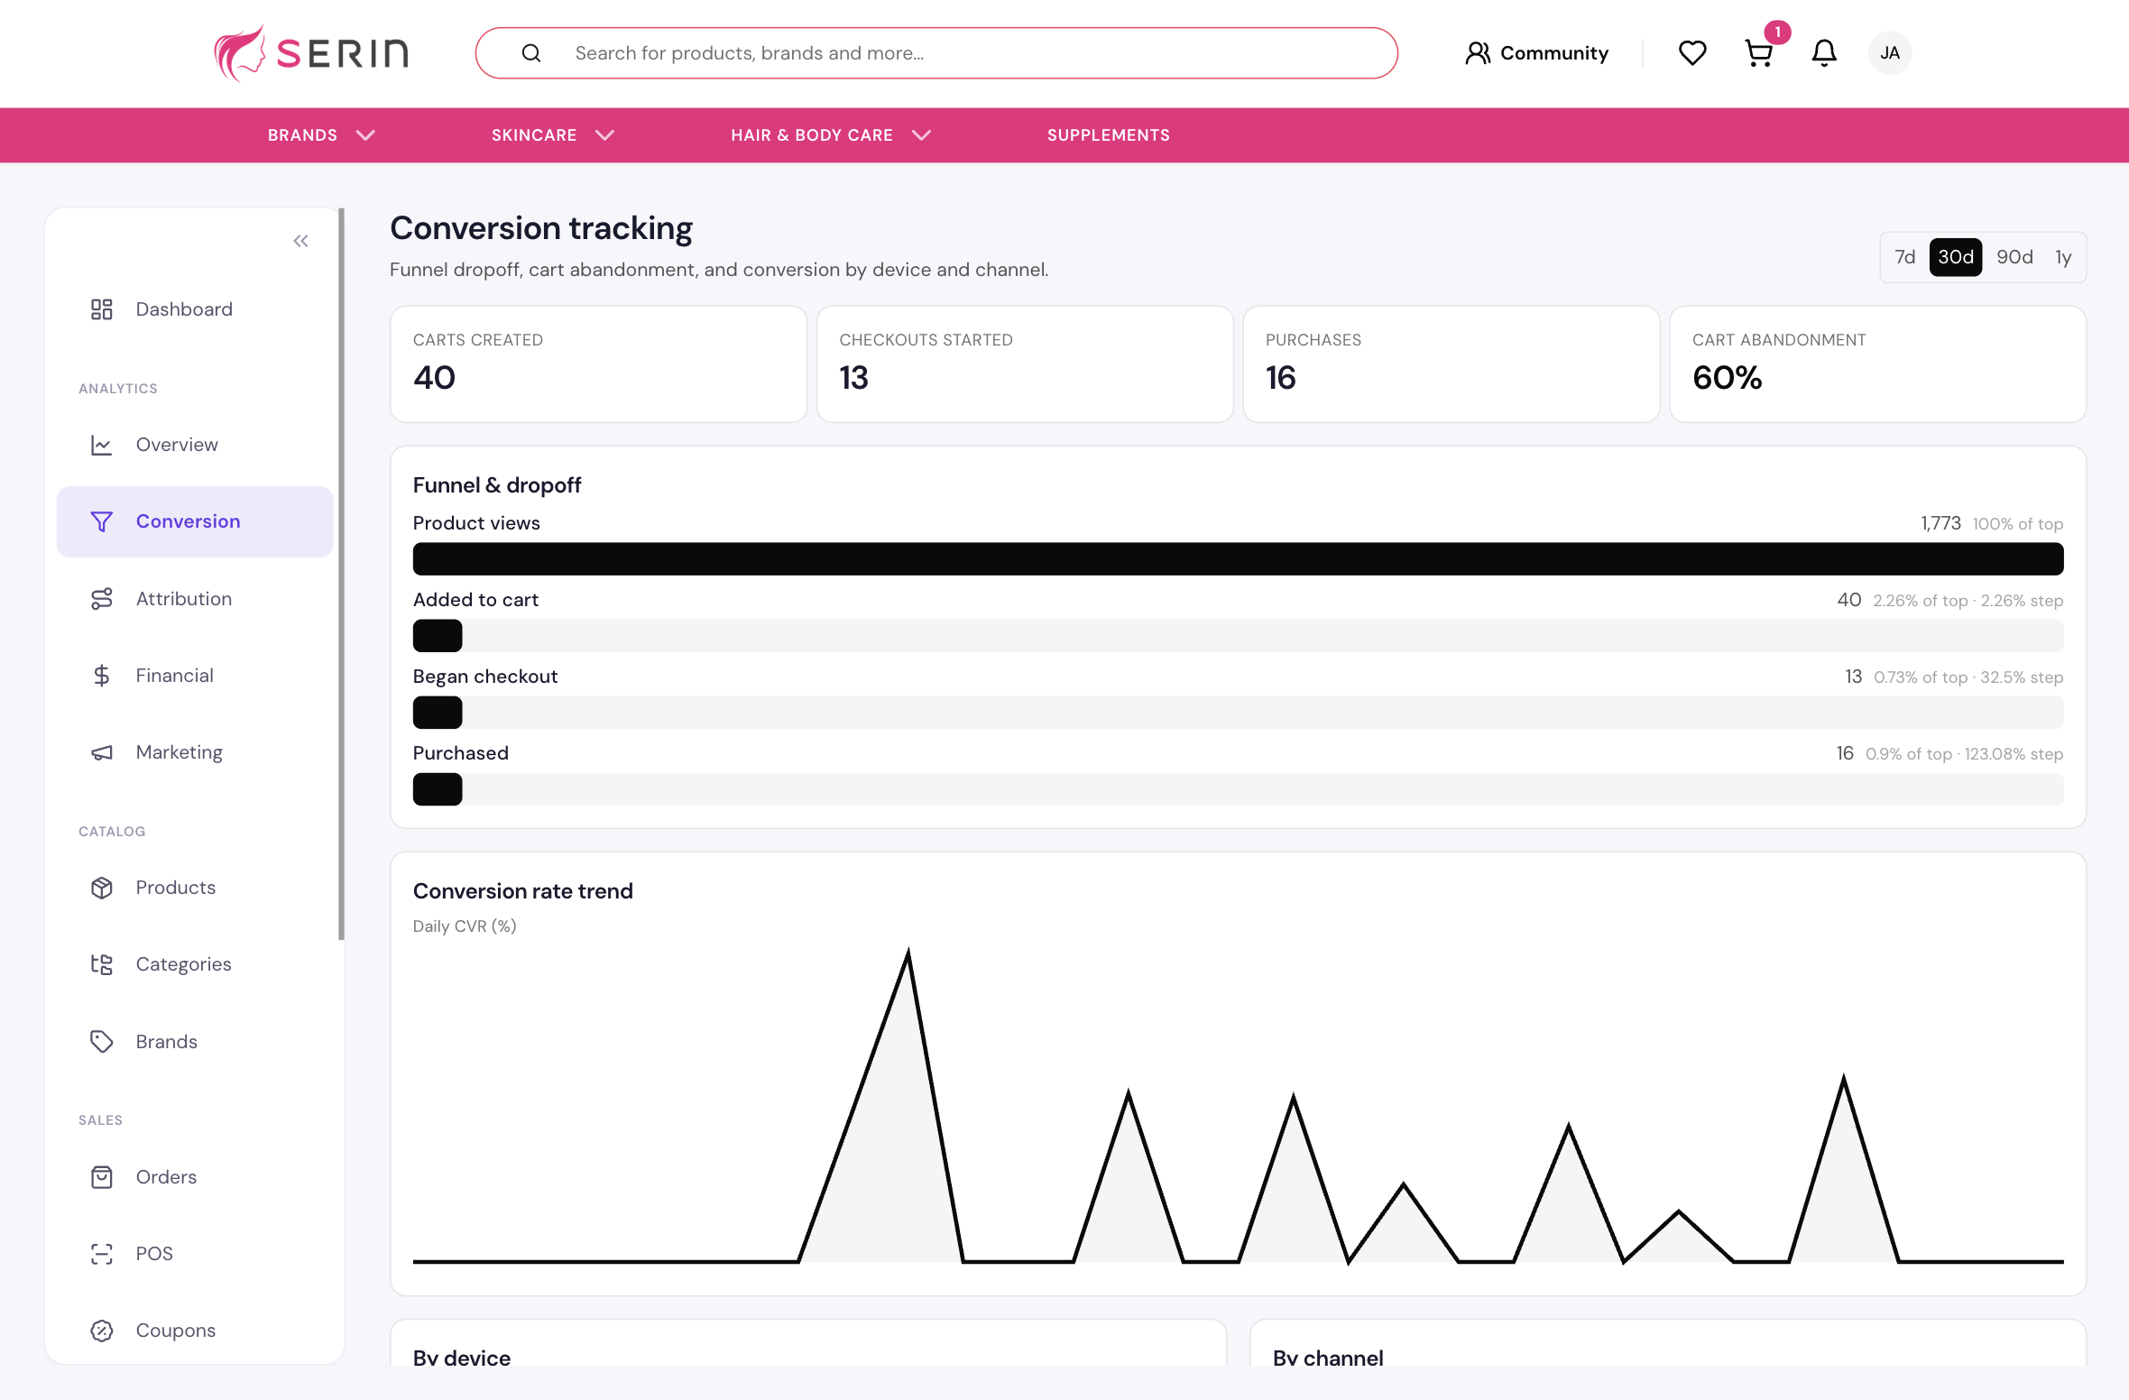2129x1400 pixels.
Task: Click the Attribution icon in sidebar
Action: (102, 599)
